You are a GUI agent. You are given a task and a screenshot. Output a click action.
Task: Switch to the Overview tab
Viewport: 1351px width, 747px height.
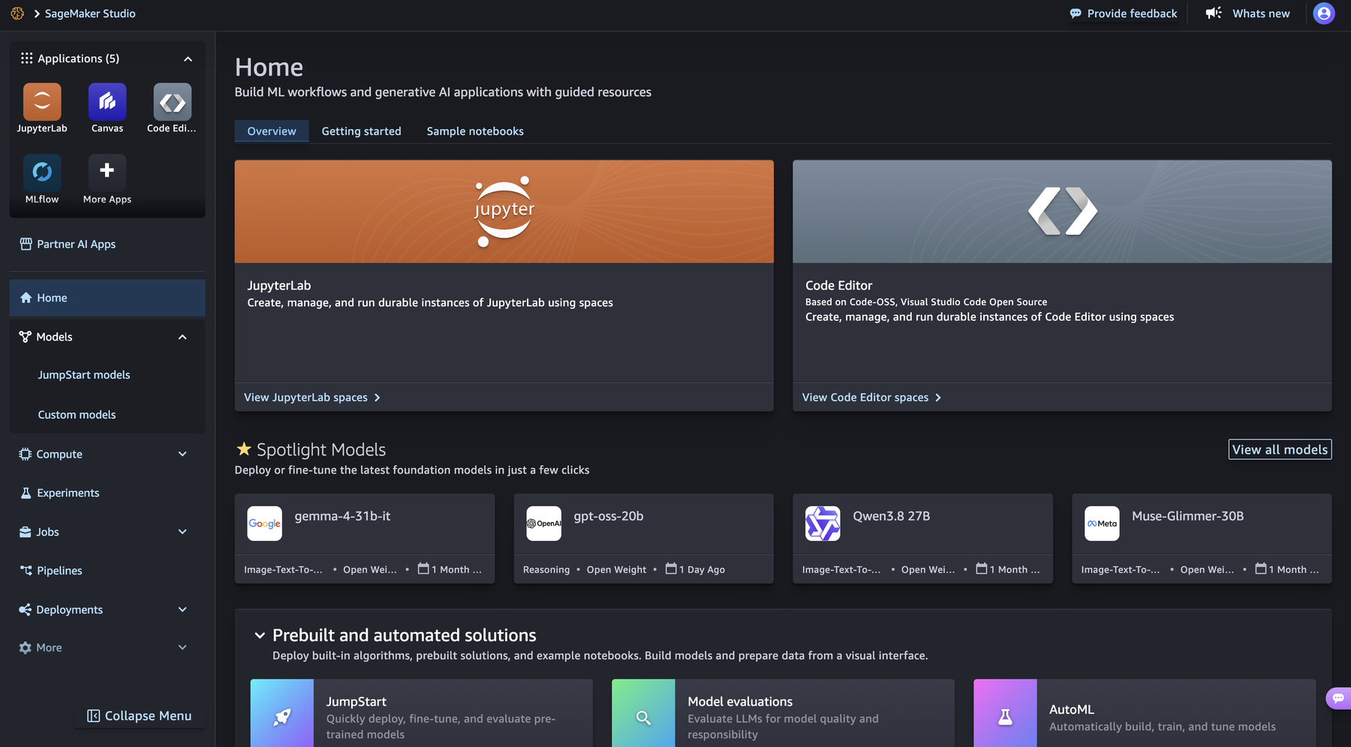point(272,131)
